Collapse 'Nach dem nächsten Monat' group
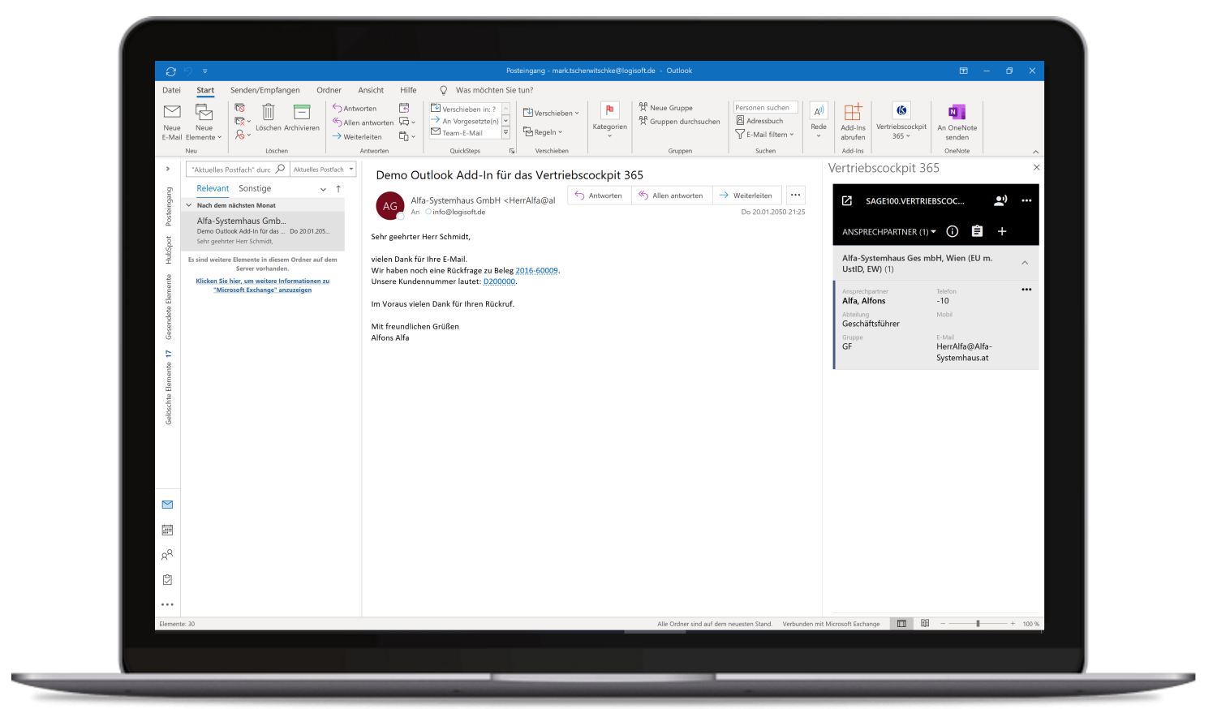The width and height of the screenshot is (1217, 709). pyautogui.click(x=189, y=205)
